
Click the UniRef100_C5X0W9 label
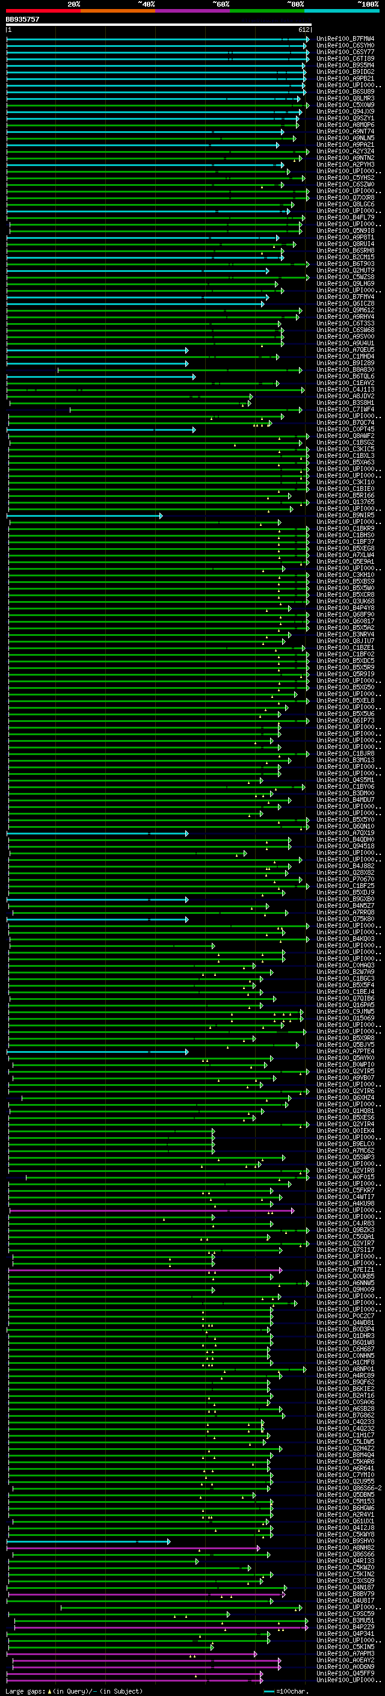coord(345,105)
